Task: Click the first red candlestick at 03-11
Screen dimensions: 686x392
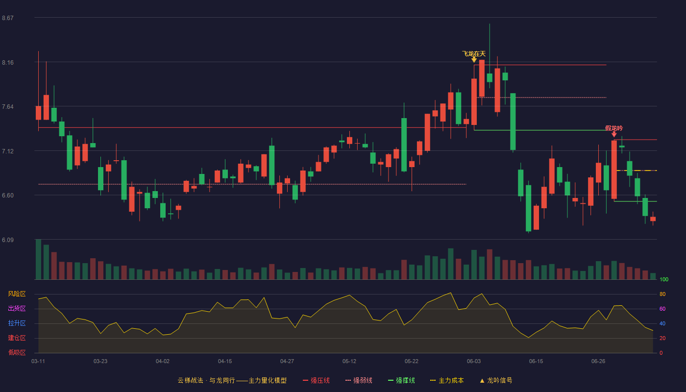Action: pos(38,113)
